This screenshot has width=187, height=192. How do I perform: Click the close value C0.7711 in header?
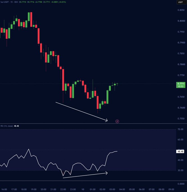(x=47, y=2)
